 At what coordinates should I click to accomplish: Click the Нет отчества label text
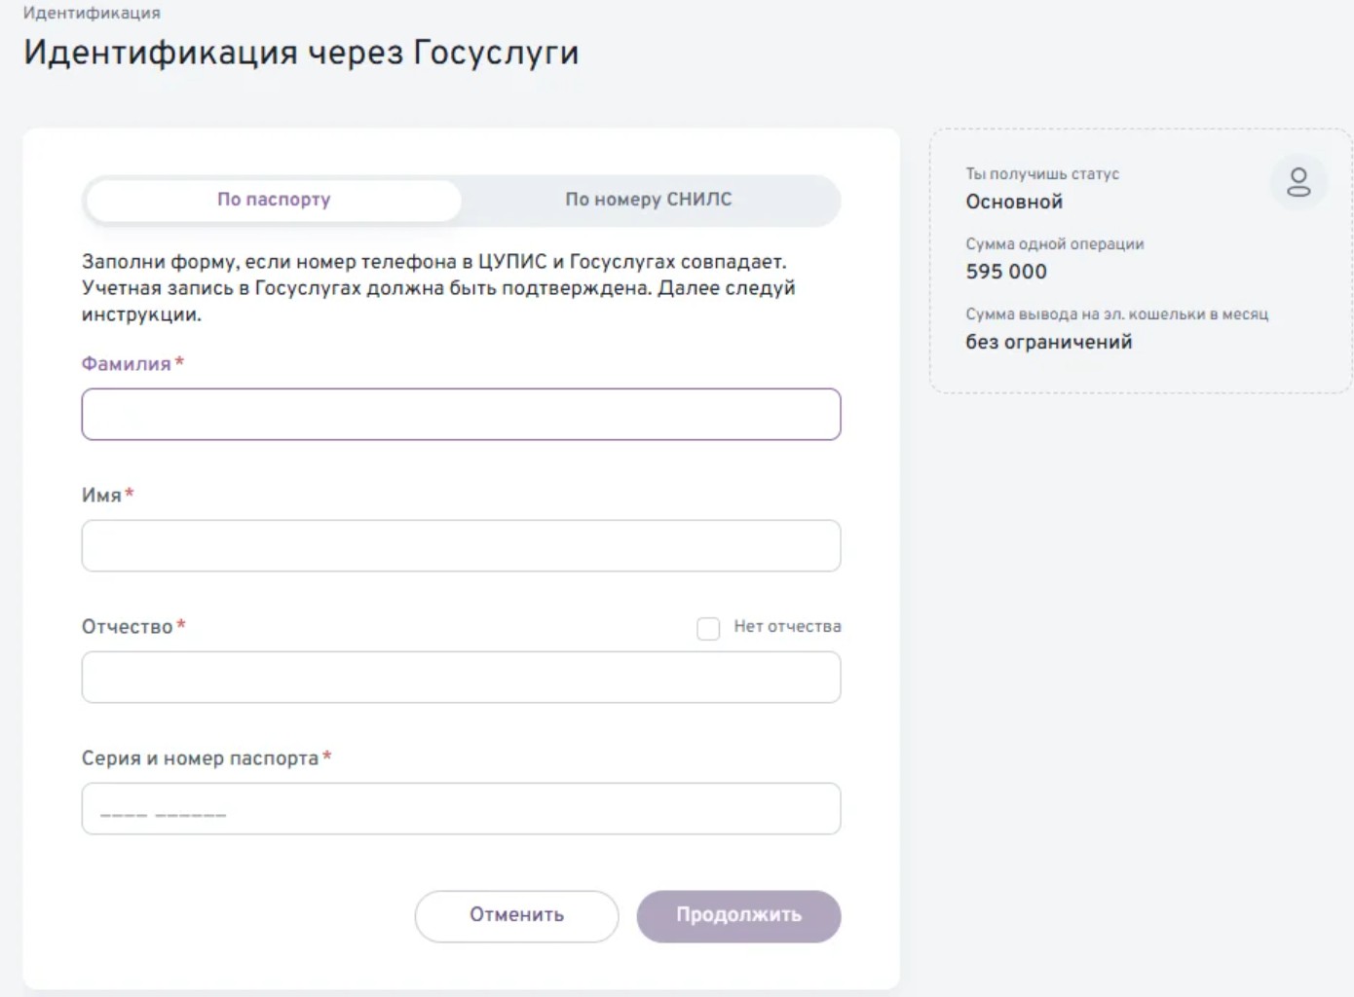click(788, 627)
